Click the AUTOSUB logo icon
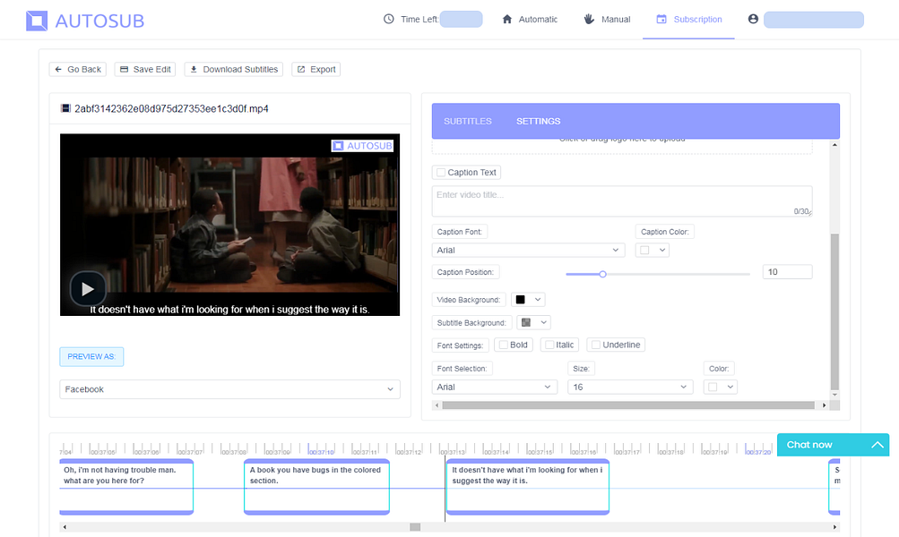Viewport: 899px width, 537px height. coord(37,19)
